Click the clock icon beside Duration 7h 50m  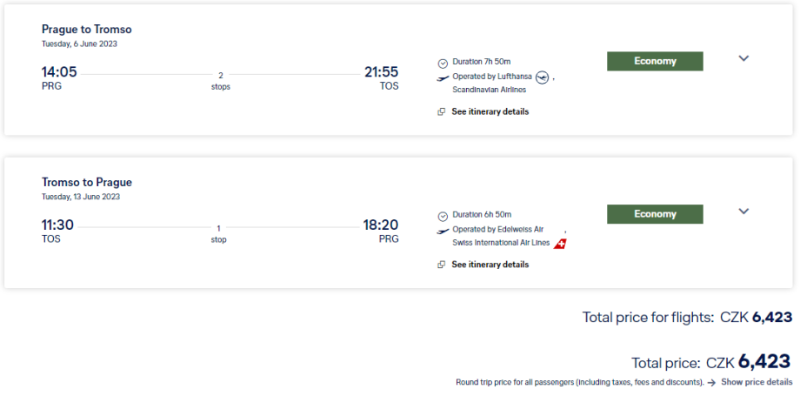tap(443, 63)
